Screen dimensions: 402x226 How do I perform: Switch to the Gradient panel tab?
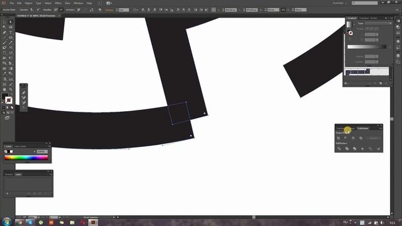point(352,18)
